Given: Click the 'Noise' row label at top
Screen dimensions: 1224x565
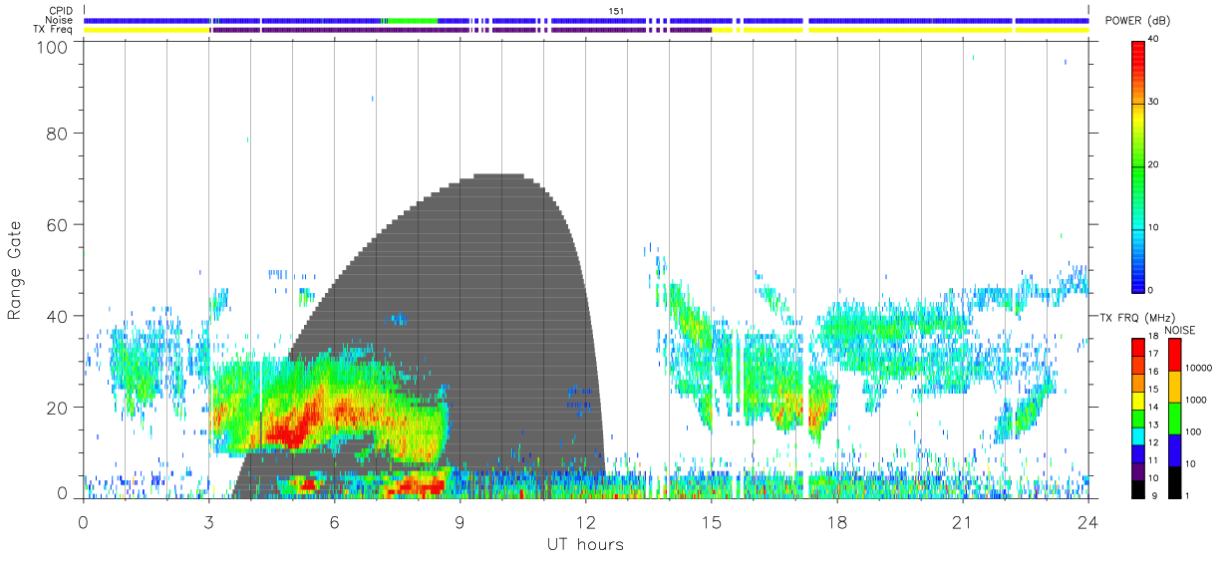Looking at the screenshot, I should [x=61, y=20].
